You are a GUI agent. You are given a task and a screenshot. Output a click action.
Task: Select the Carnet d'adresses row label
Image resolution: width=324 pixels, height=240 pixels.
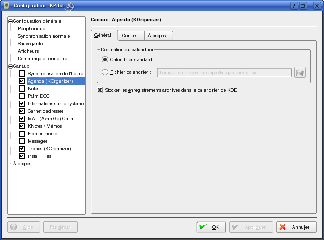46,111
